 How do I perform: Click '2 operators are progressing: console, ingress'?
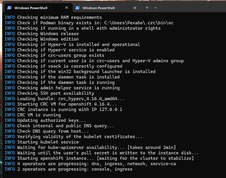coord(69,169)
